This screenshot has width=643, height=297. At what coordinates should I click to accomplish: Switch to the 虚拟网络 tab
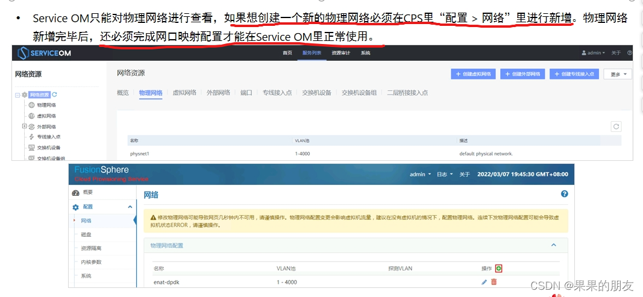184,93
